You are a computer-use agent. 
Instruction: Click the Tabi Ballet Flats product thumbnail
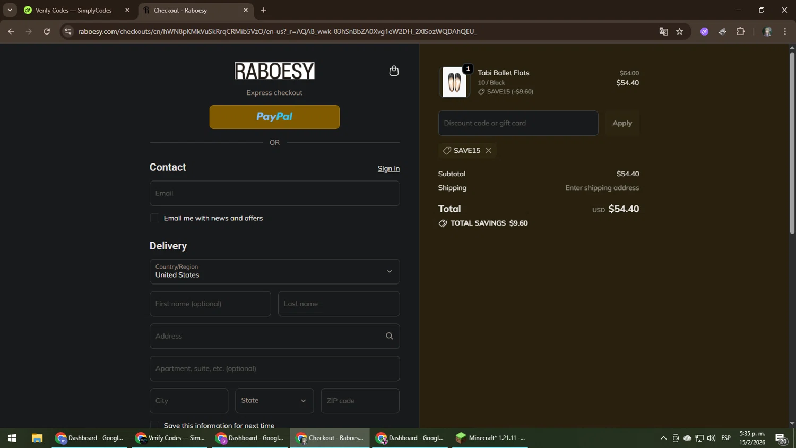(455, 82)
